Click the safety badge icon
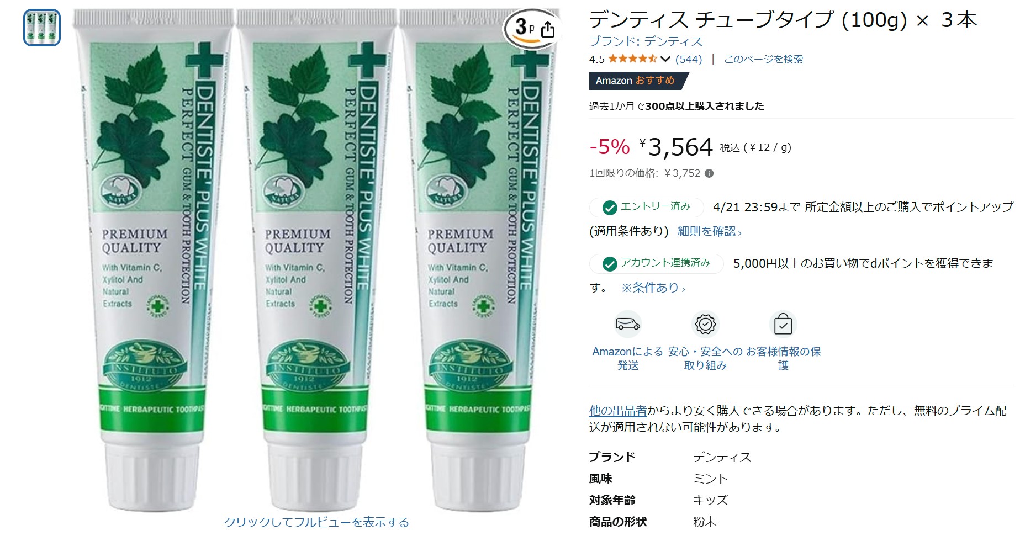Image resolution: width=1020 pixels, height=536 pixels. 705,324
